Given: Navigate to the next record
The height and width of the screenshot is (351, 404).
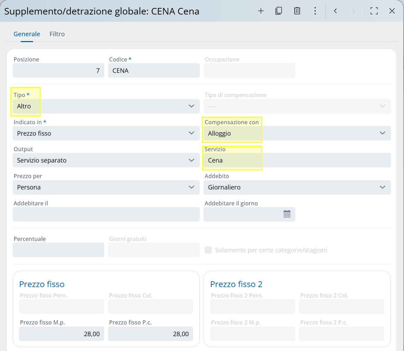Looking at the screenshot, I should point(353,11).
